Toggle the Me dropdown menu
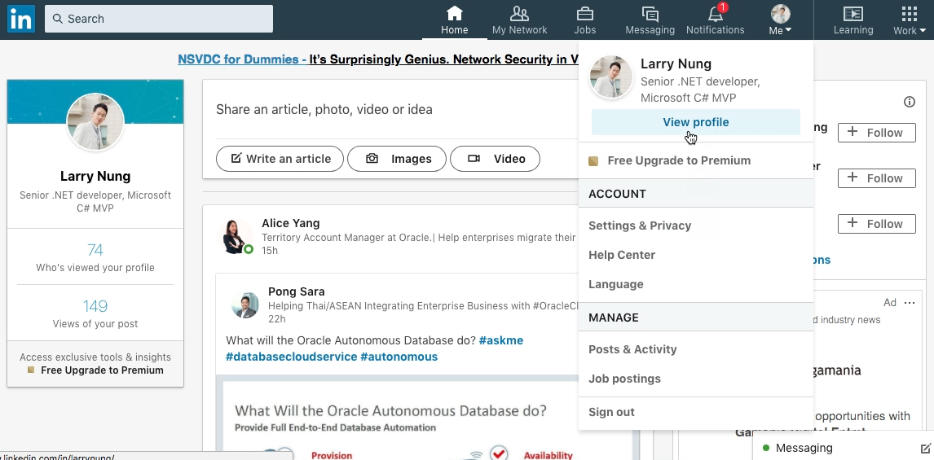This screenshot has height=460, width=934. (780, 20)
